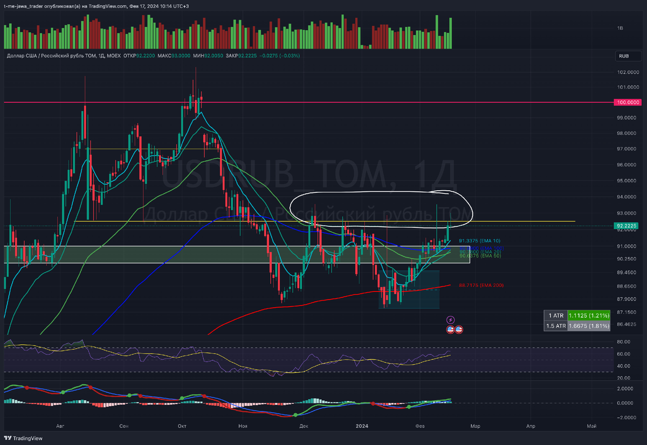The width and height of the screenshot is (647, 445).
Task: Click the Окт label on the time axis
Action: [182, 426]
